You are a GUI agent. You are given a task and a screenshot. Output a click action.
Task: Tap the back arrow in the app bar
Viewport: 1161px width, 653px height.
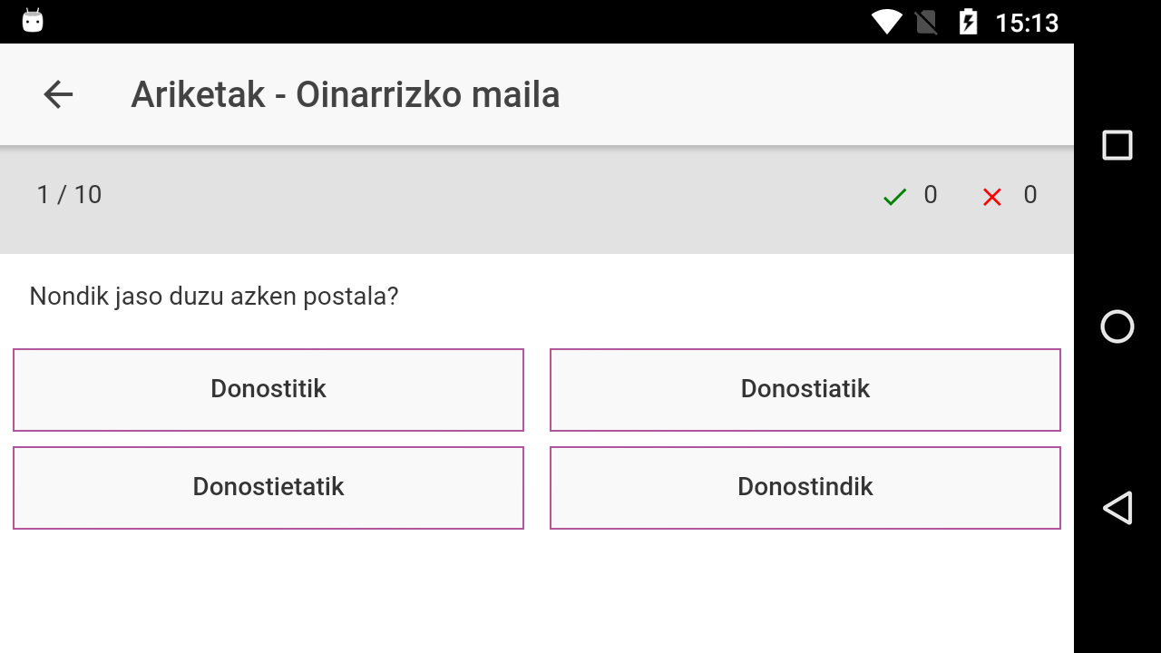tap(58, 94)
